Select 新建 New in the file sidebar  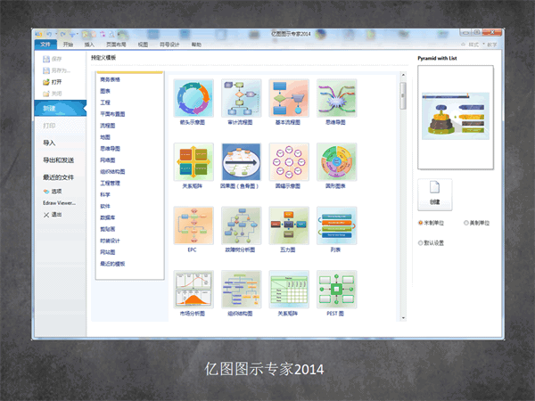(61, 109)
